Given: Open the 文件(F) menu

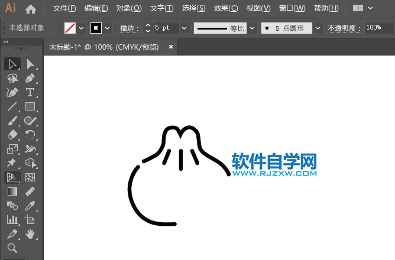Looking at the screenshot, I should (64, 8).
